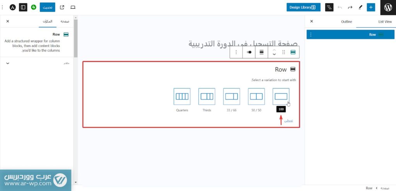Switch to the Outline tab

click(x=346, y=22)
